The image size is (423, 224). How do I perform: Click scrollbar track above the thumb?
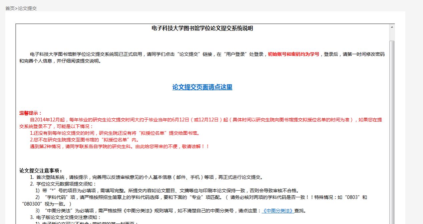click(x=392, y=35)
